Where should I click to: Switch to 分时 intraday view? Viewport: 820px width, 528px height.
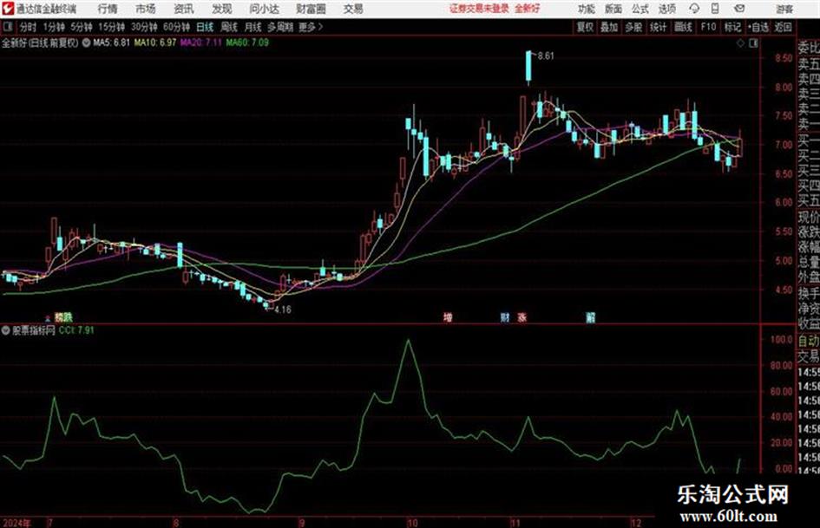pos(29,27)
